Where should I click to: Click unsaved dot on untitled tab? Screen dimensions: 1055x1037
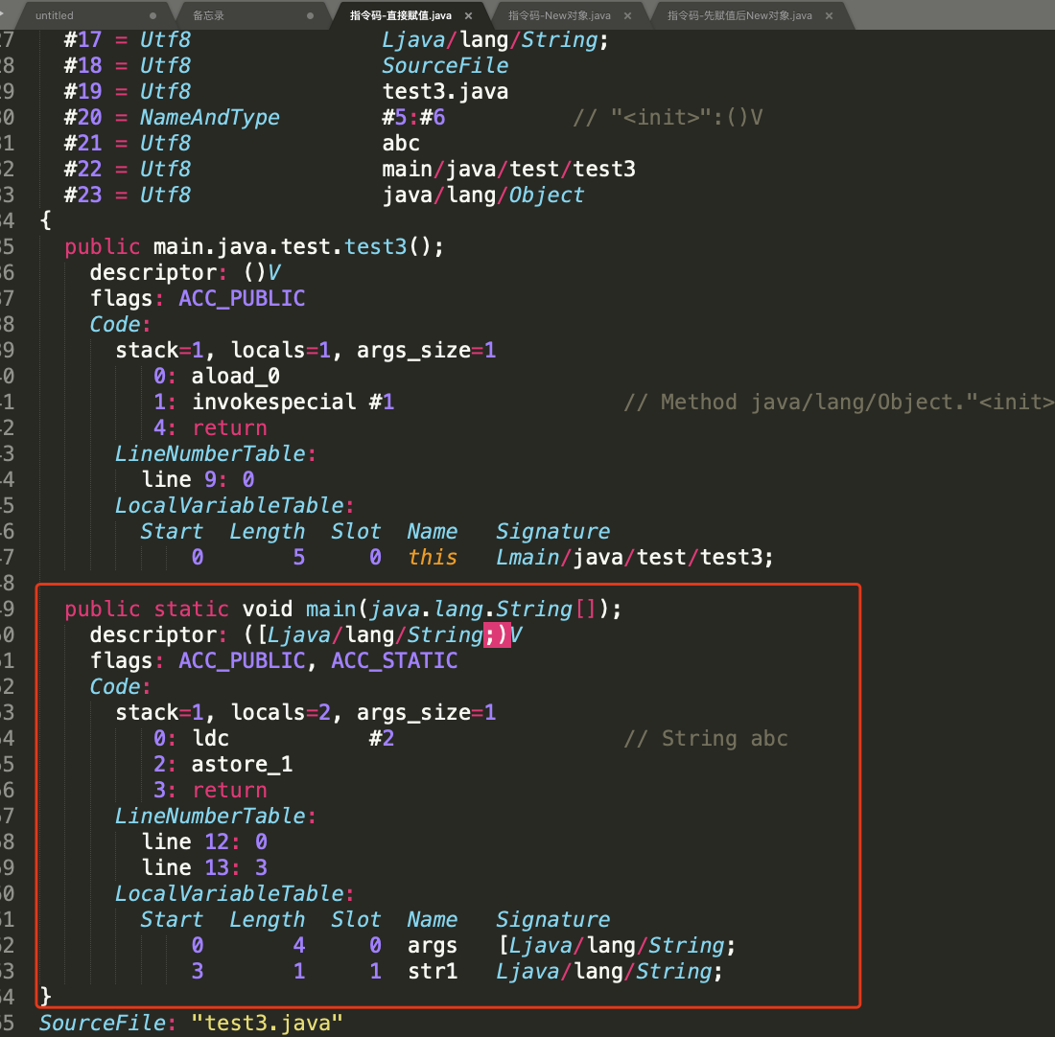[152, 15]
